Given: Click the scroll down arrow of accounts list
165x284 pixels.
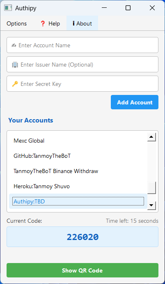Looking at the screenshot, I should [x=151, y=205].
